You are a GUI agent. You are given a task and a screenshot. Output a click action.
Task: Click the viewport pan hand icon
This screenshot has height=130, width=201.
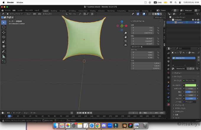(x=126, y=37)
